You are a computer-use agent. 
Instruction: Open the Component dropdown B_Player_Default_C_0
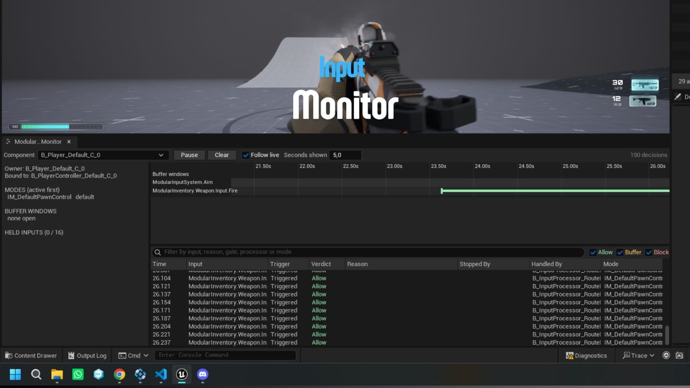point(103,155)
